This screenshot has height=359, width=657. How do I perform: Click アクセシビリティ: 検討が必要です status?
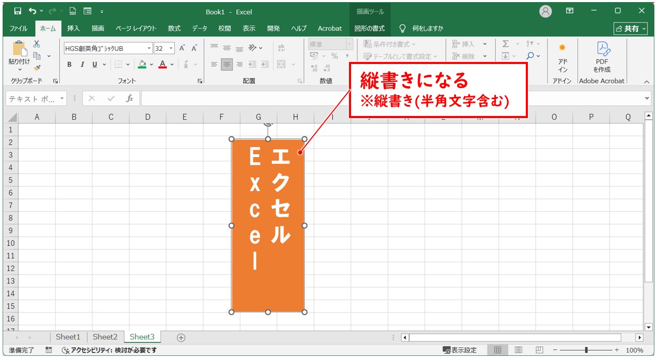click(x=109, y=350)
